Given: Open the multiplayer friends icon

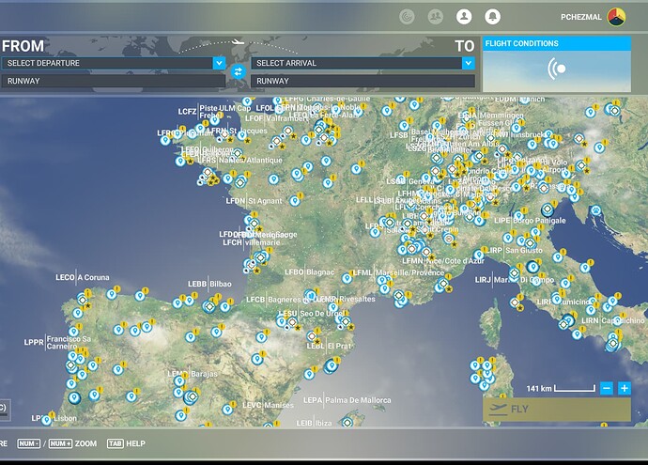Looking at the screenshot, I should (435, 17).
